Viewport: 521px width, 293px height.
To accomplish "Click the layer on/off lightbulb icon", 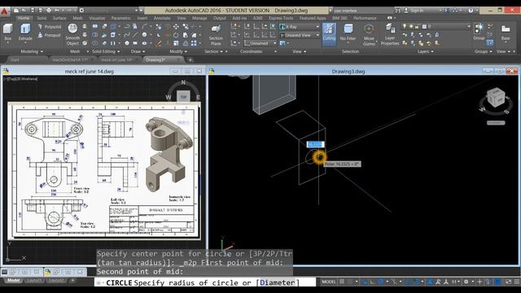I will 405,26.
